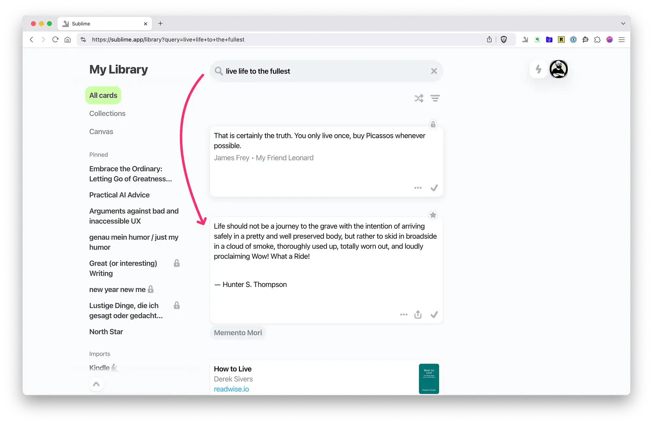Click the shuffle cards icon
The height and width of the screenshot is (425, 653).
tap(419, 98)
